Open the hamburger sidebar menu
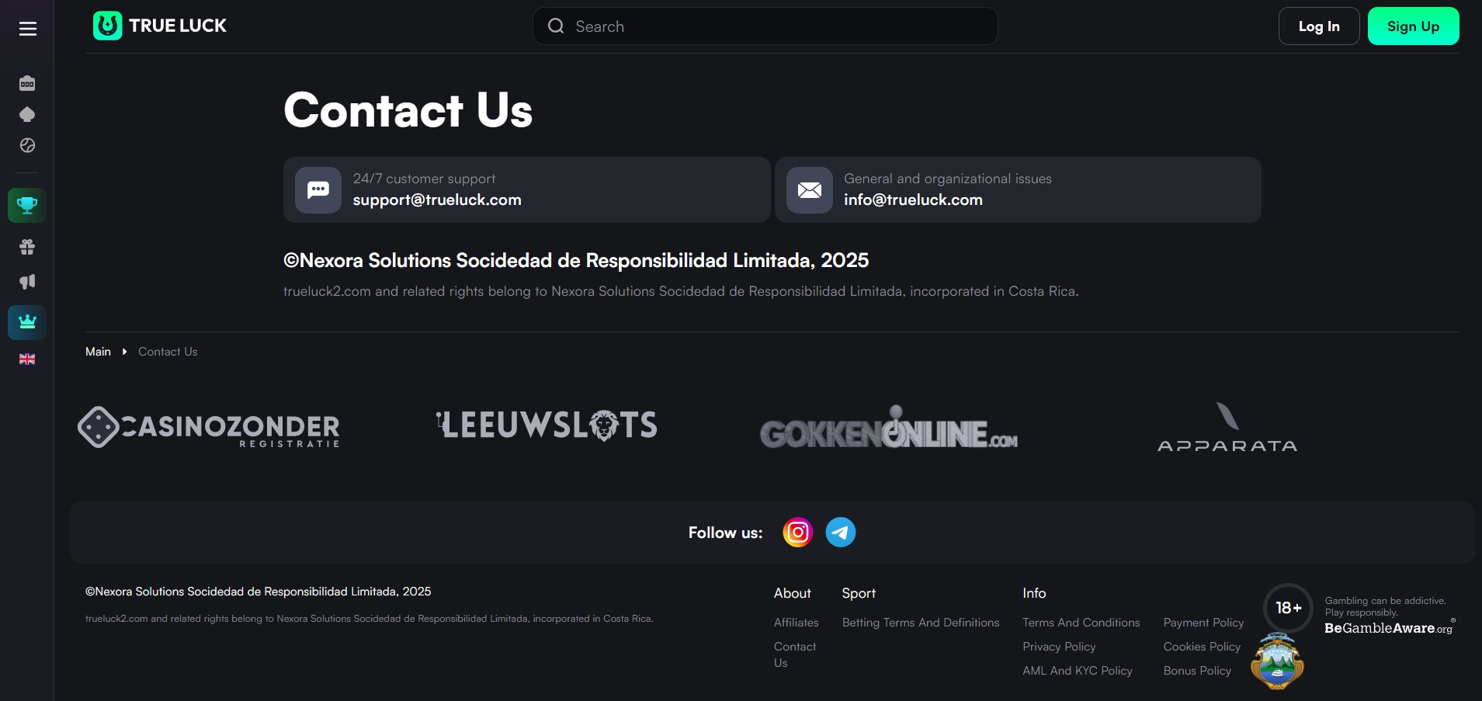Viewport: 1482px width, 701px height. tap(28, 29)
